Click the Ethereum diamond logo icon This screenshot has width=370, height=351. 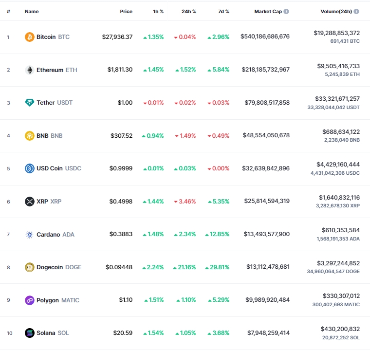coord(30,70)
